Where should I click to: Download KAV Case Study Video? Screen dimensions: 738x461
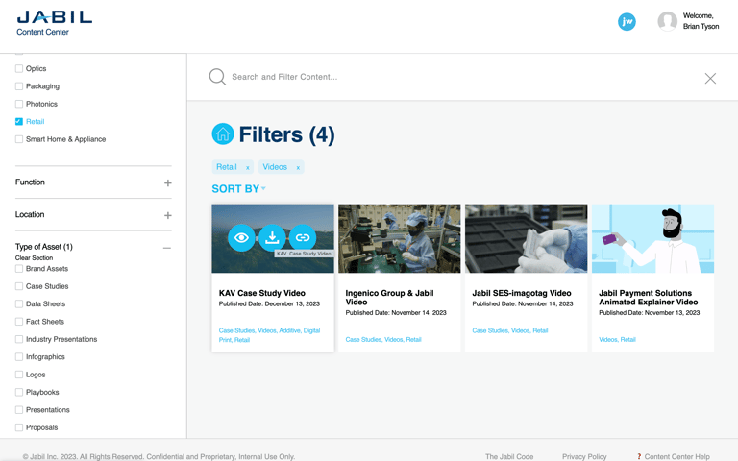pos(272,237)
